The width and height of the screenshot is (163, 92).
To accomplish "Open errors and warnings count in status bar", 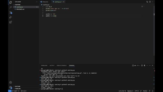I will [23, 91].
